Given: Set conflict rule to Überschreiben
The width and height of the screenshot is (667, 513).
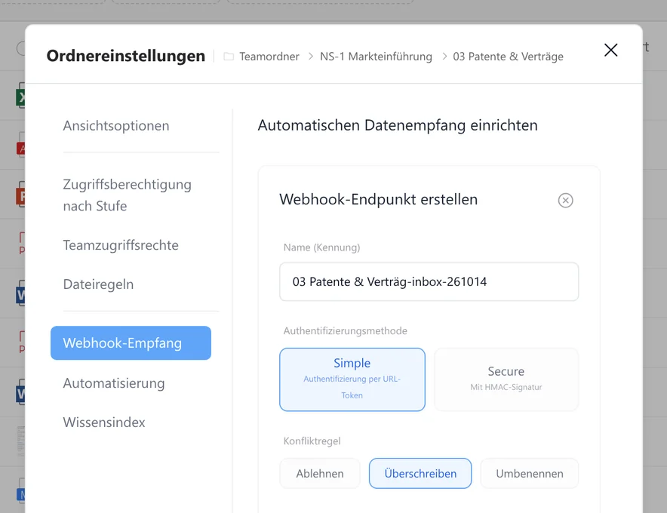Looking at the screenshot, I should (x=420, y=474).
